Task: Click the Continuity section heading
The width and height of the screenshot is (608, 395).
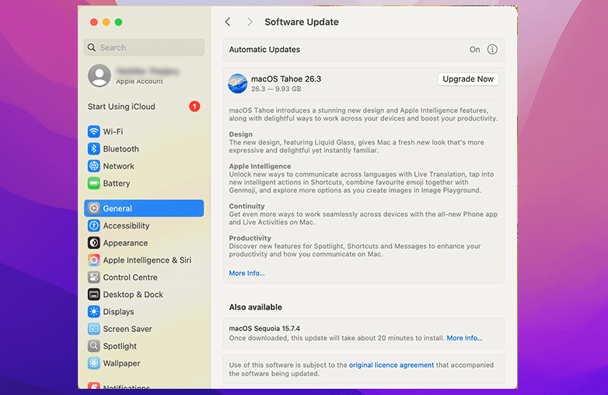Action: point(246,206)
